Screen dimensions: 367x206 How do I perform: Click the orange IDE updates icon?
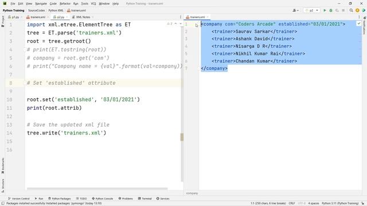(x=357, y=10)
